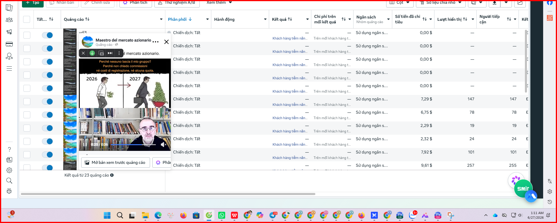Dismiss the video overlay toolbar with its X

point(83,53)
